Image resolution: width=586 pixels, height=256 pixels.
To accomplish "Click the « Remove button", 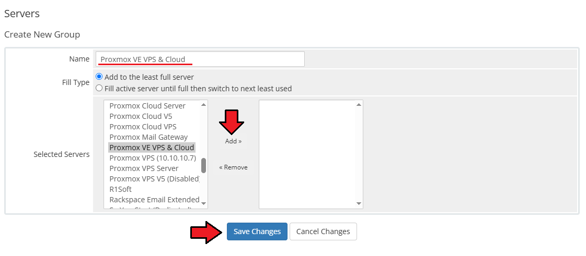I will coord(233,167).
